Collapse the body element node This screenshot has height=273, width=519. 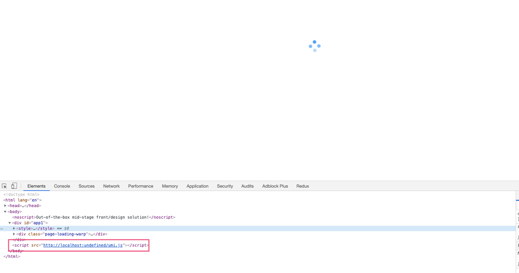click(x=5, y=212)
